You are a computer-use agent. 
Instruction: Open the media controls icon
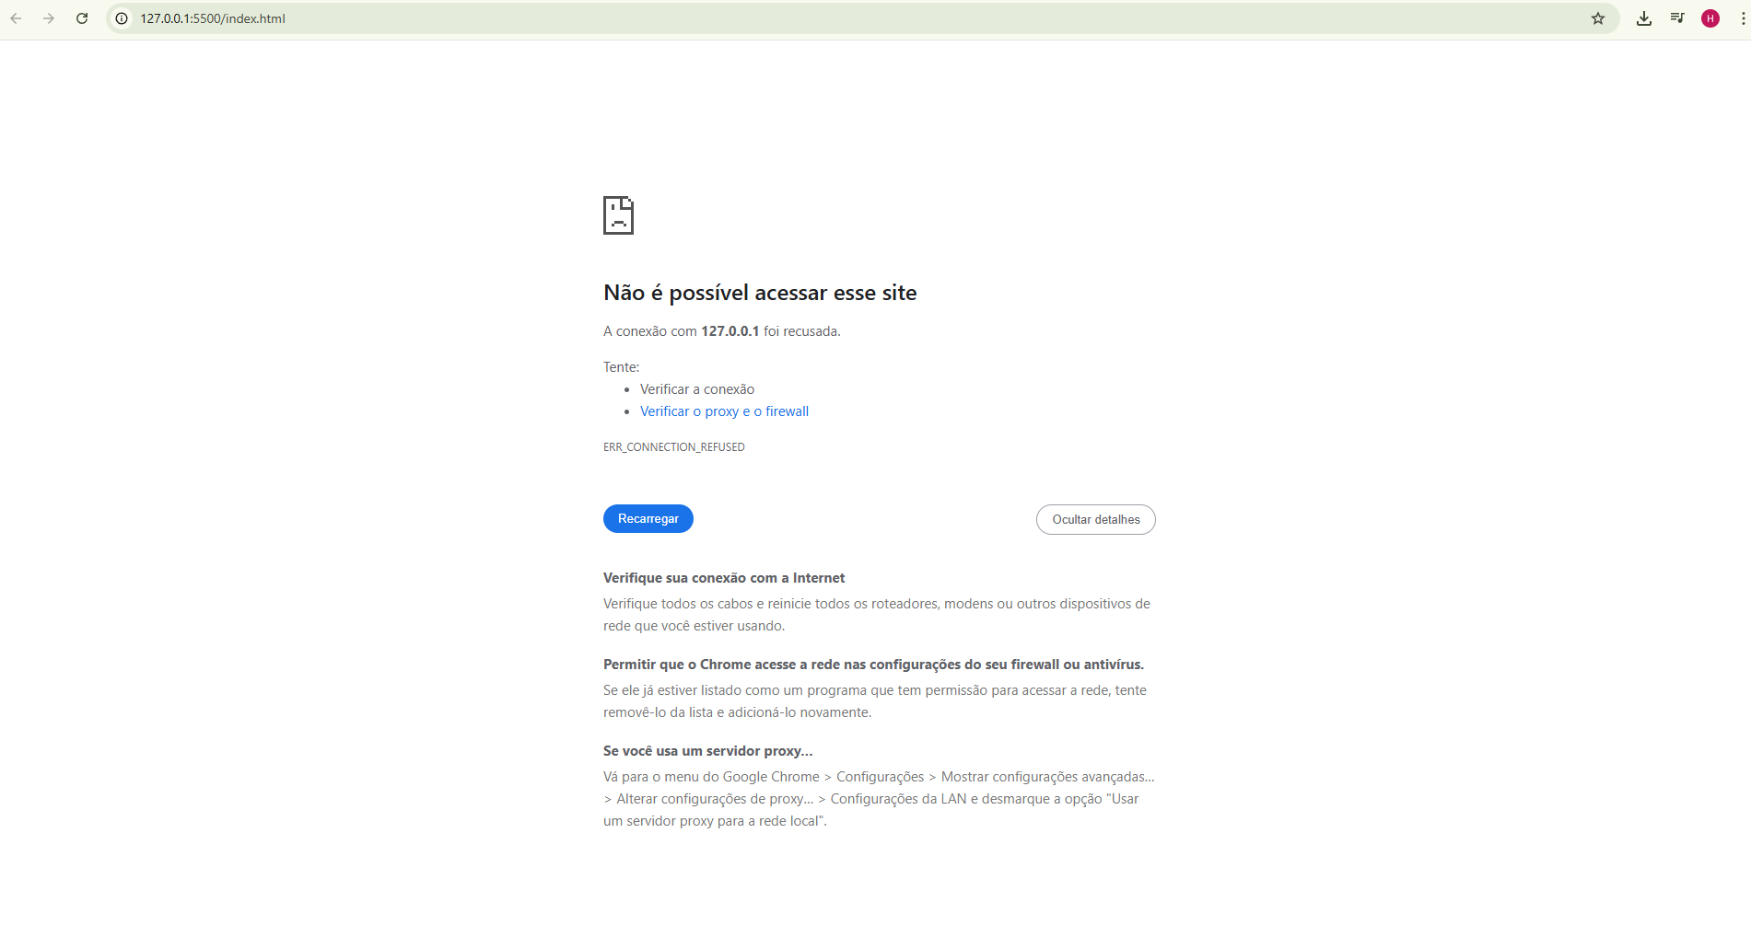click(x=1677, y=18)
